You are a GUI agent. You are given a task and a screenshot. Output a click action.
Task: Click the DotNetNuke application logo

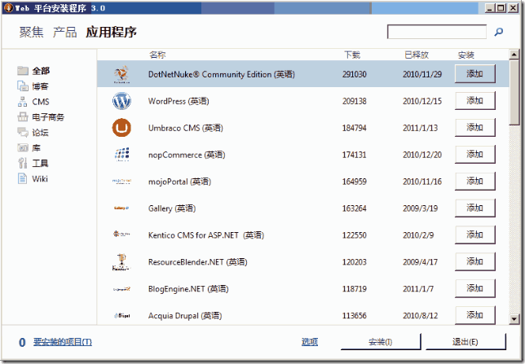(x=121, y=74)
